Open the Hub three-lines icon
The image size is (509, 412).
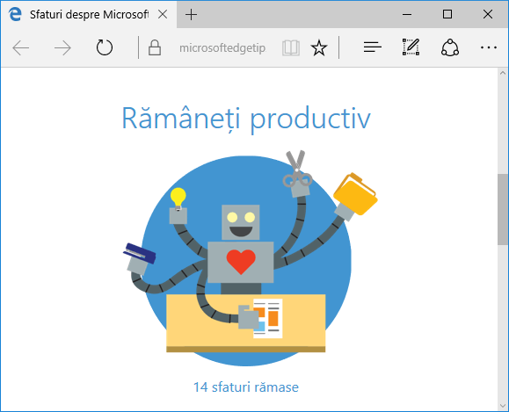(373, 47)
